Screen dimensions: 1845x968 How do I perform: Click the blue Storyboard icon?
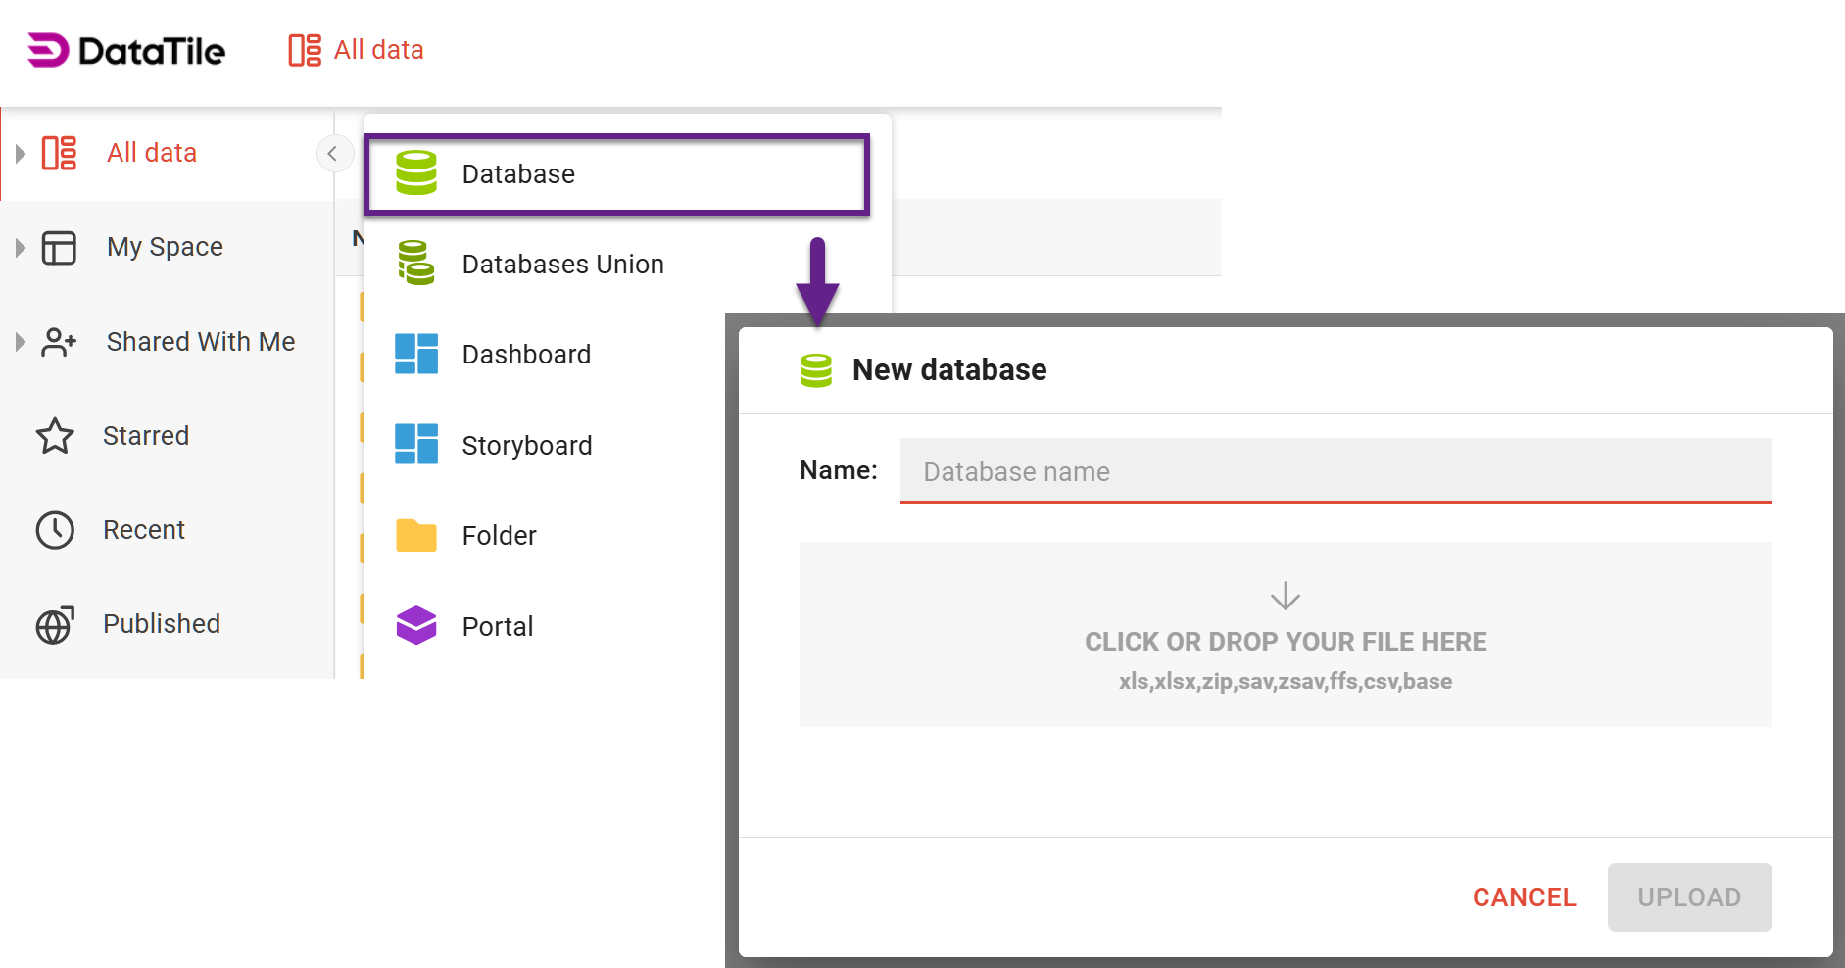[416, 444]
